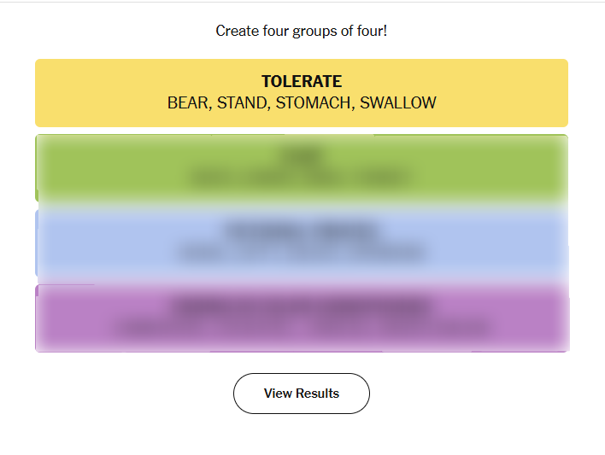This screenshot has height=455, width=605.
Task: Select the word STAND in the yellow group
Action: coord(242,103)
